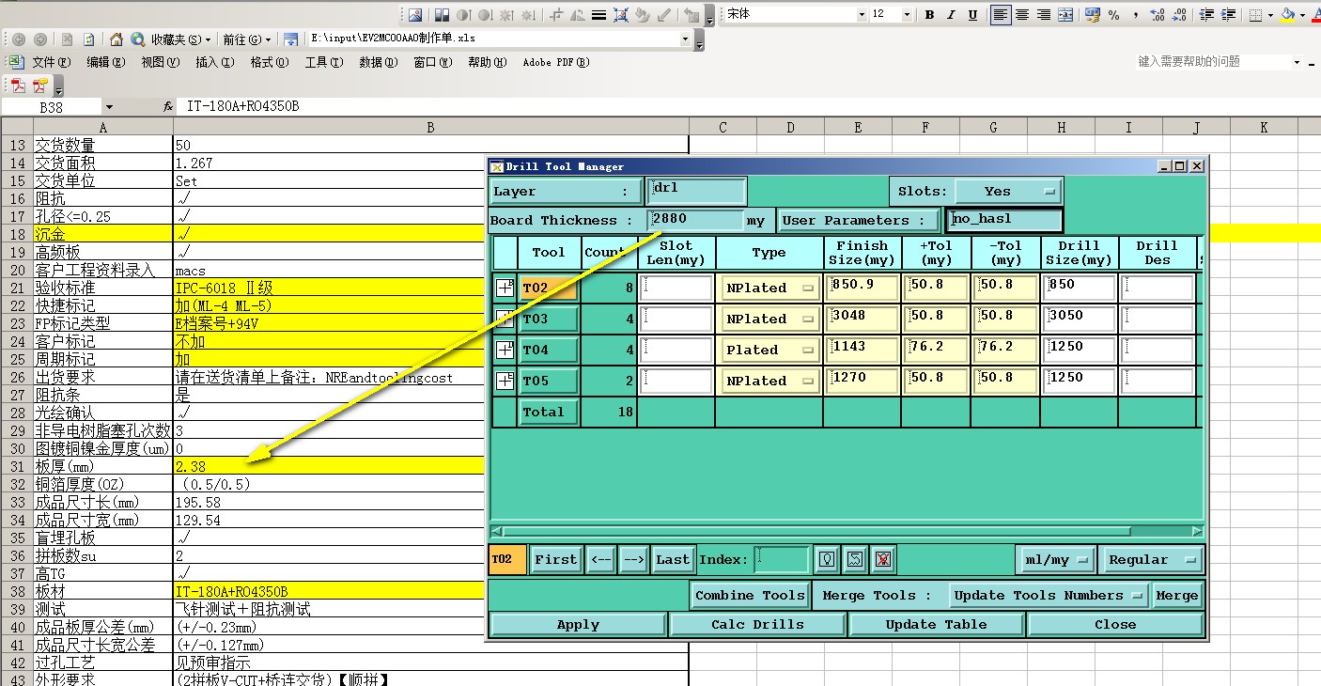The width and height of the screenshot is (1321, 686).
Task: Click Apply in Drill Tool Manager
Action: pyautogui.click(x=578, y=624)
